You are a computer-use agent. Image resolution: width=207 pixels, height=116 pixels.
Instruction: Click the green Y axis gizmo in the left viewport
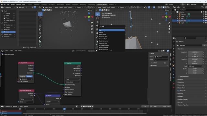click(x=89, y=17)
